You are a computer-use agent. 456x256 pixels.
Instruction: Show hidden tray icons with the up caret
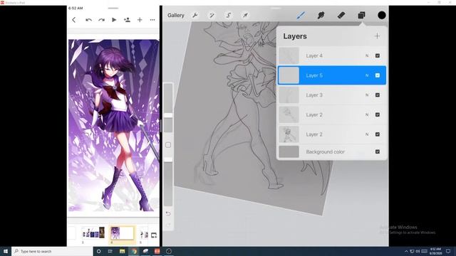pos(406,251)
